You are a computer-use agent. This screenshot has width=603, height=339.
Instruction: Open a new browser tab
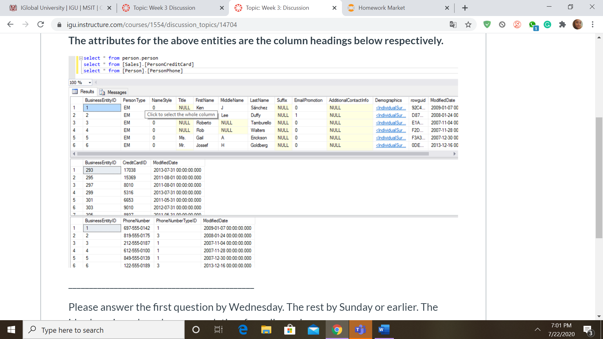coord(465,8)
